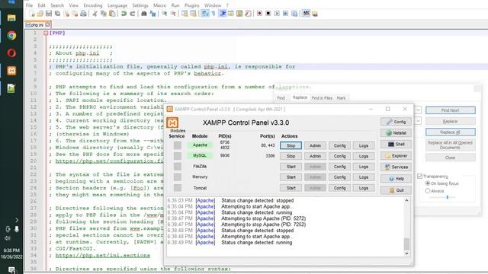Stop the Apache module
Screen dimensions: 488x274
pos(291,145)
